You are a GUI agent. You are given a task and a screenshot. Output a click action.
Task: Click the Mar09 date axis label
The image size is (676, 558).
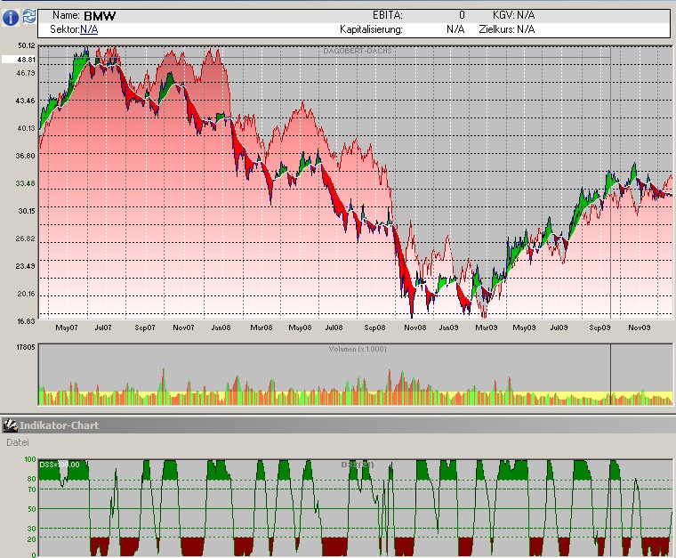tap(487, 328)
